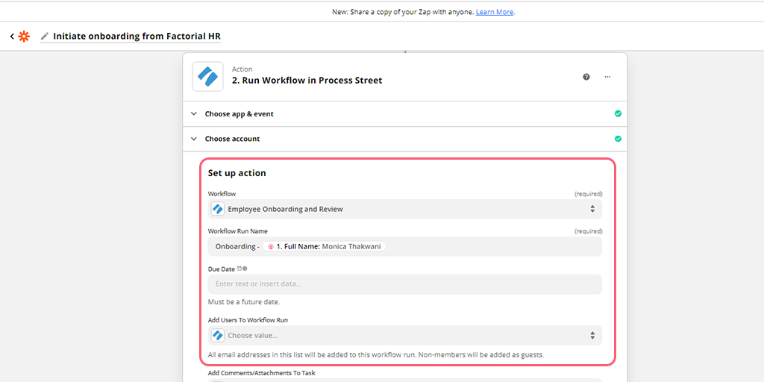Expand the Choose account section
This screenshot has width=764, height=382.
405,139
